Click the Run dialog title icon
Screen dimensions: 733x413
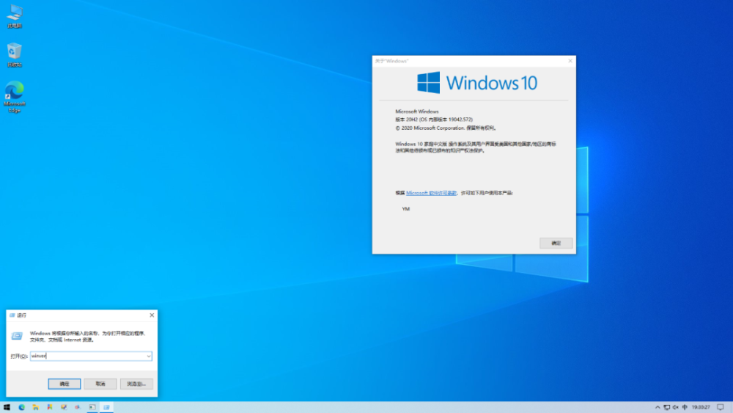point(12,315)
